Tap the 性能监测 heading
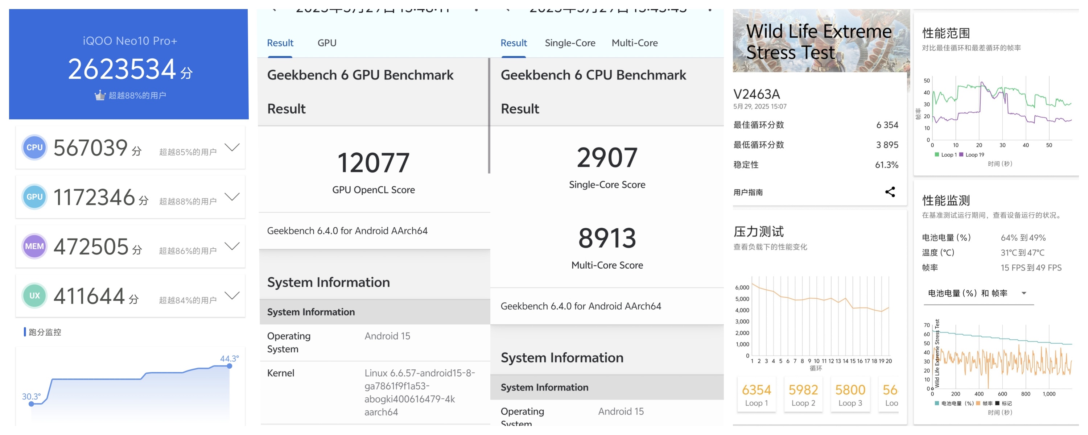 click(946, 200)
